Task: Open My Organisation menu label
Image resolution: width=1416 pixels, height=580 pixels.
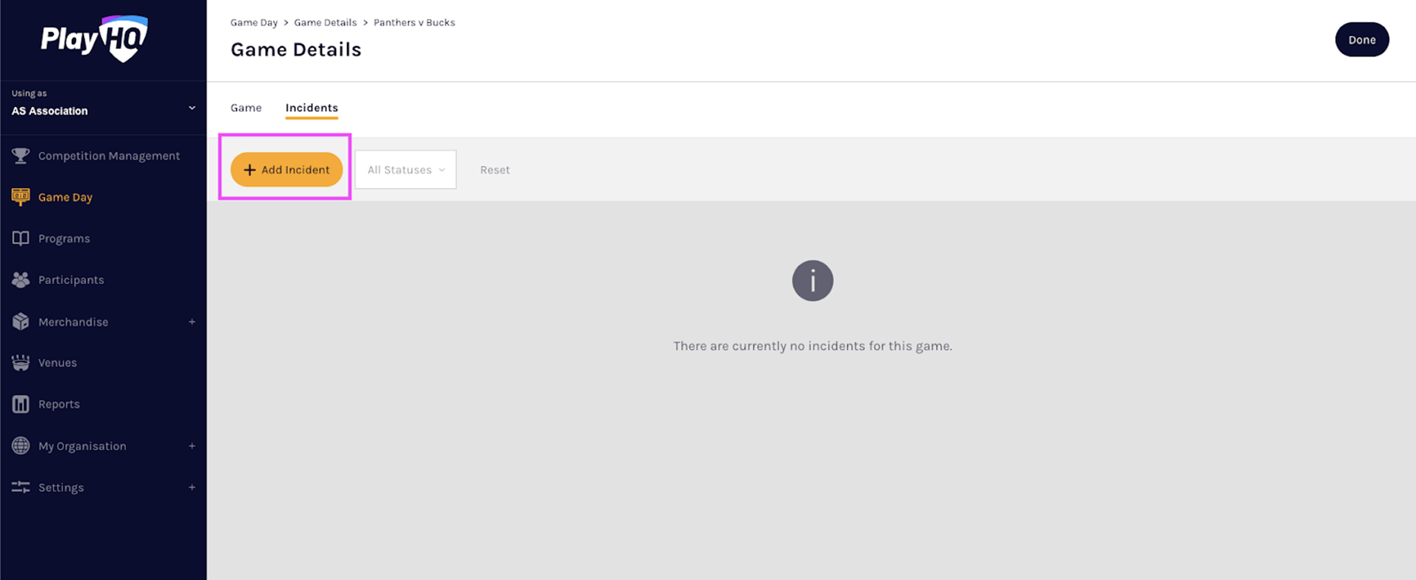Action: [x=82, y=446]
